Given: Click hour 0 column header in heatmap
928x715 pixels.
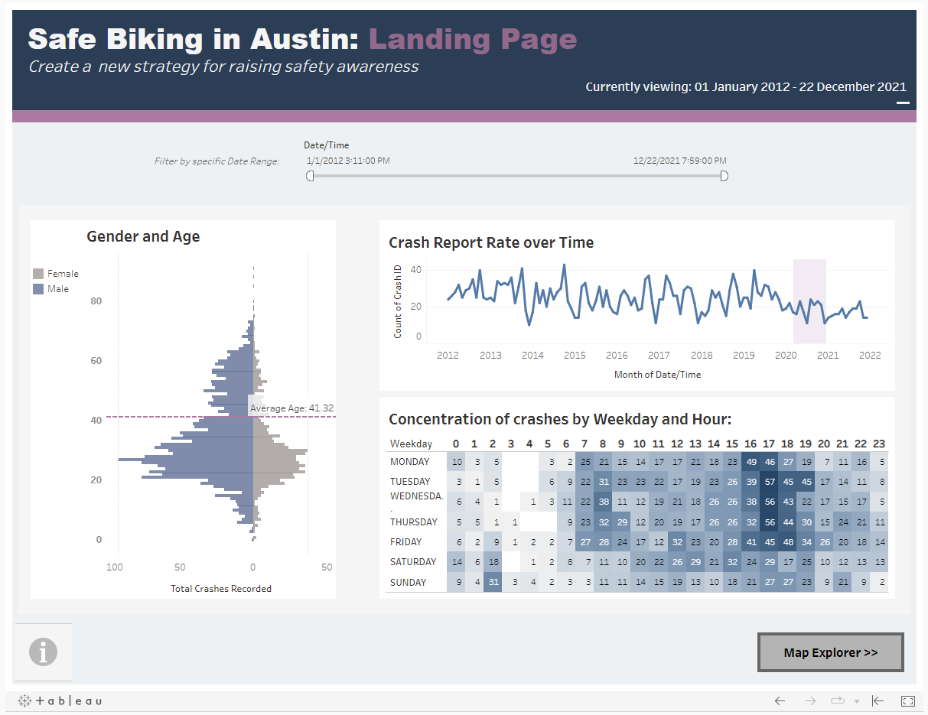Looking at the screenshot, I should click(456, 444).
